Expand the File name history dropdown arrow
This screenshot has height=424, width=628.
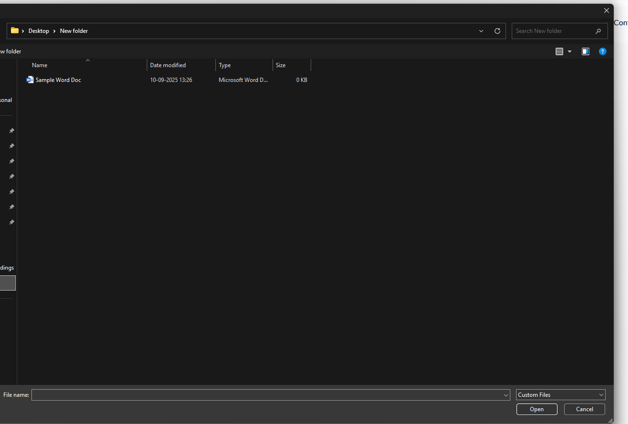[506, 395]
